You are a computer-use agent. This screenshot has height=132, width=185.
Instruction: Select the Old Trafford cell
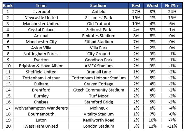(x=98, y=24)
